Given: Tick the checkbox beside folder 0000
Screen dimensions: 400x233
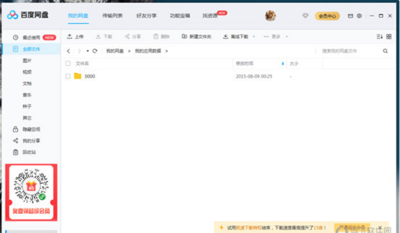Looking at the screenshot, I should [67, 76].
